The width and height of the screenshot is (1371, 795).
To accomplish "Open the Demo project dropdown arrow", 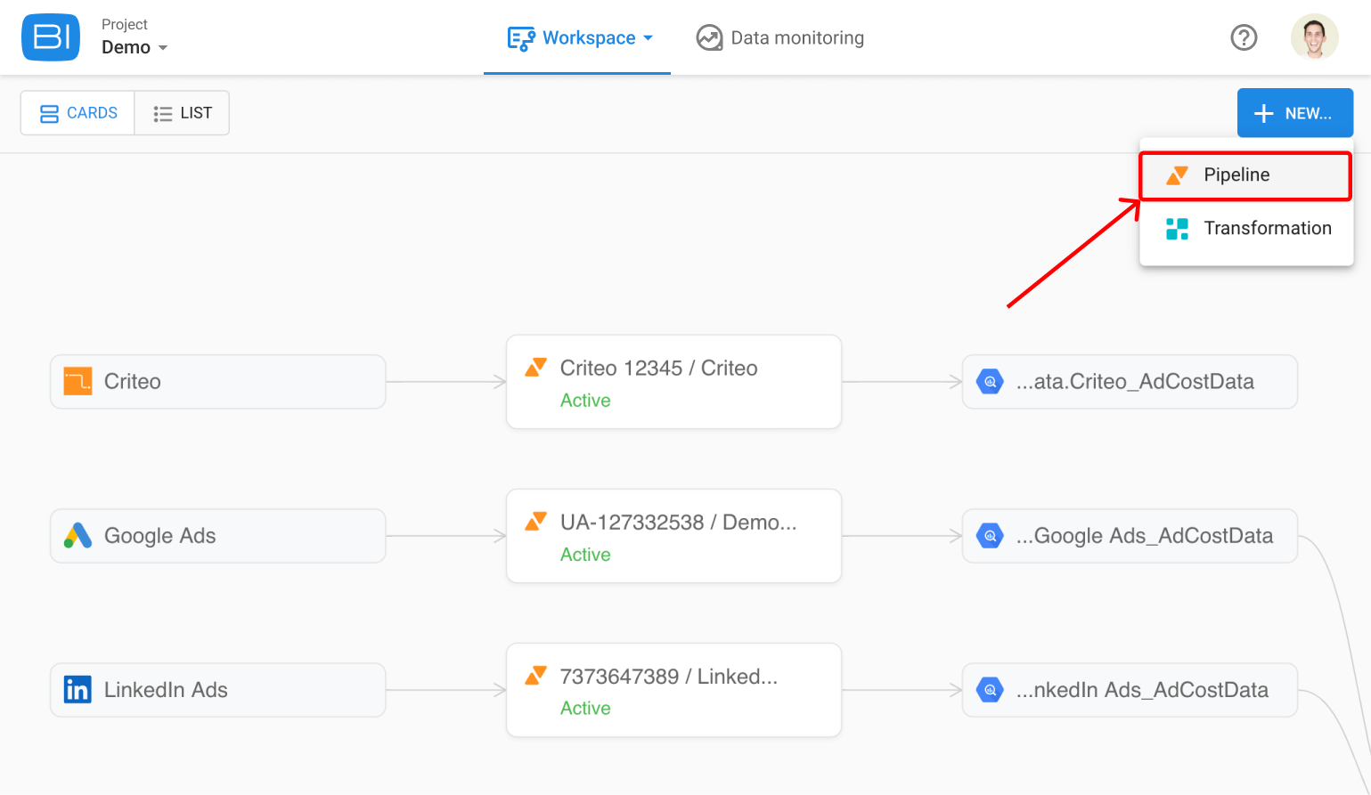I will [163, 48].
